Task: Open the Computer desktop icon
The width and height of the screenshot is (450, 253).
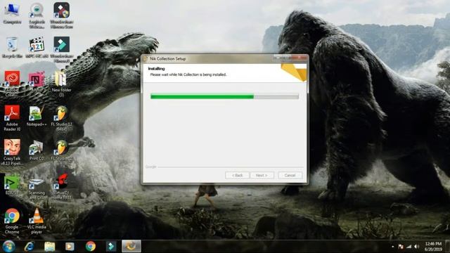Action: [12, 13]
